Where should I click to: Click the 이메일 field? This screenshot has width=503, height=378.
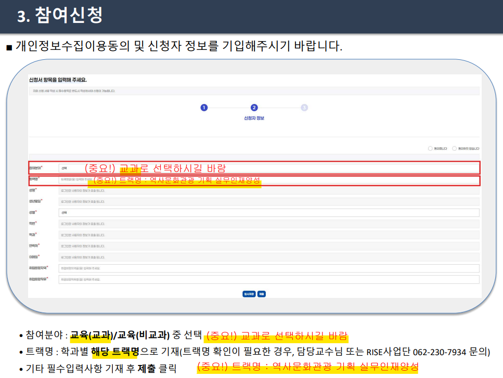click(x=269, y=257)
